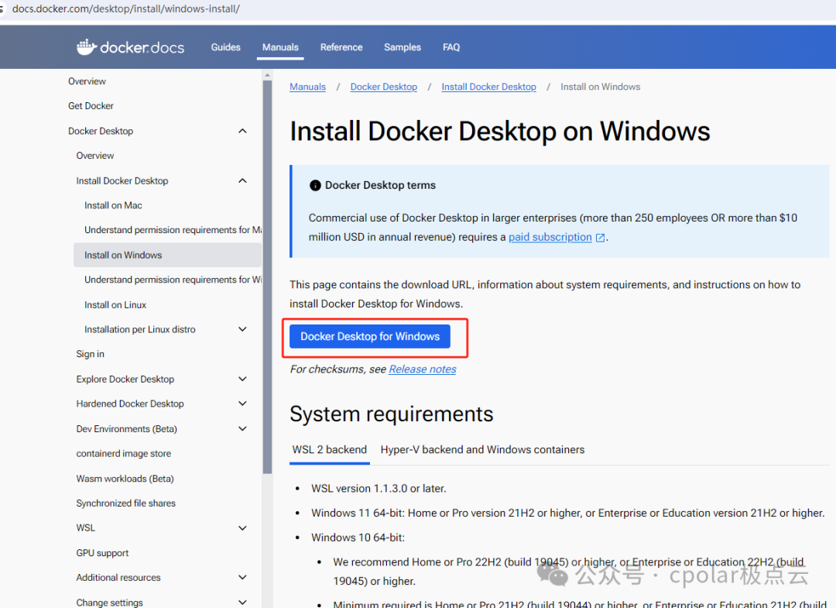This screenshot has height=608, width=836.
Task: Click 'WSL version 1.1.3.0 or later.' text
Action: (379, 488)
